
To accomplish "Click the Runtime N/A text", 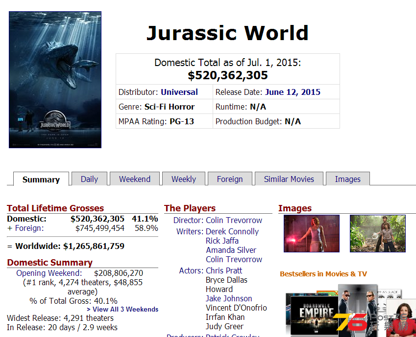I will (241, 107).
